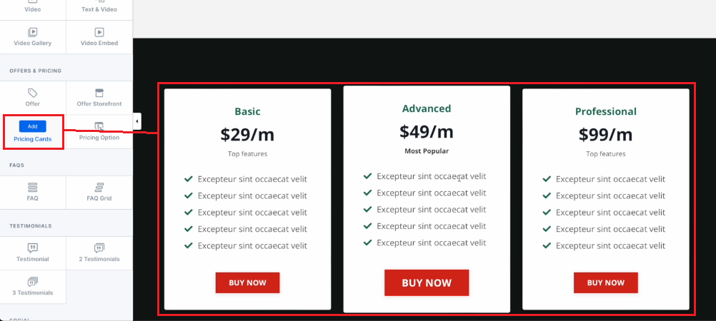Insert the FAQ block

[32, 193]
